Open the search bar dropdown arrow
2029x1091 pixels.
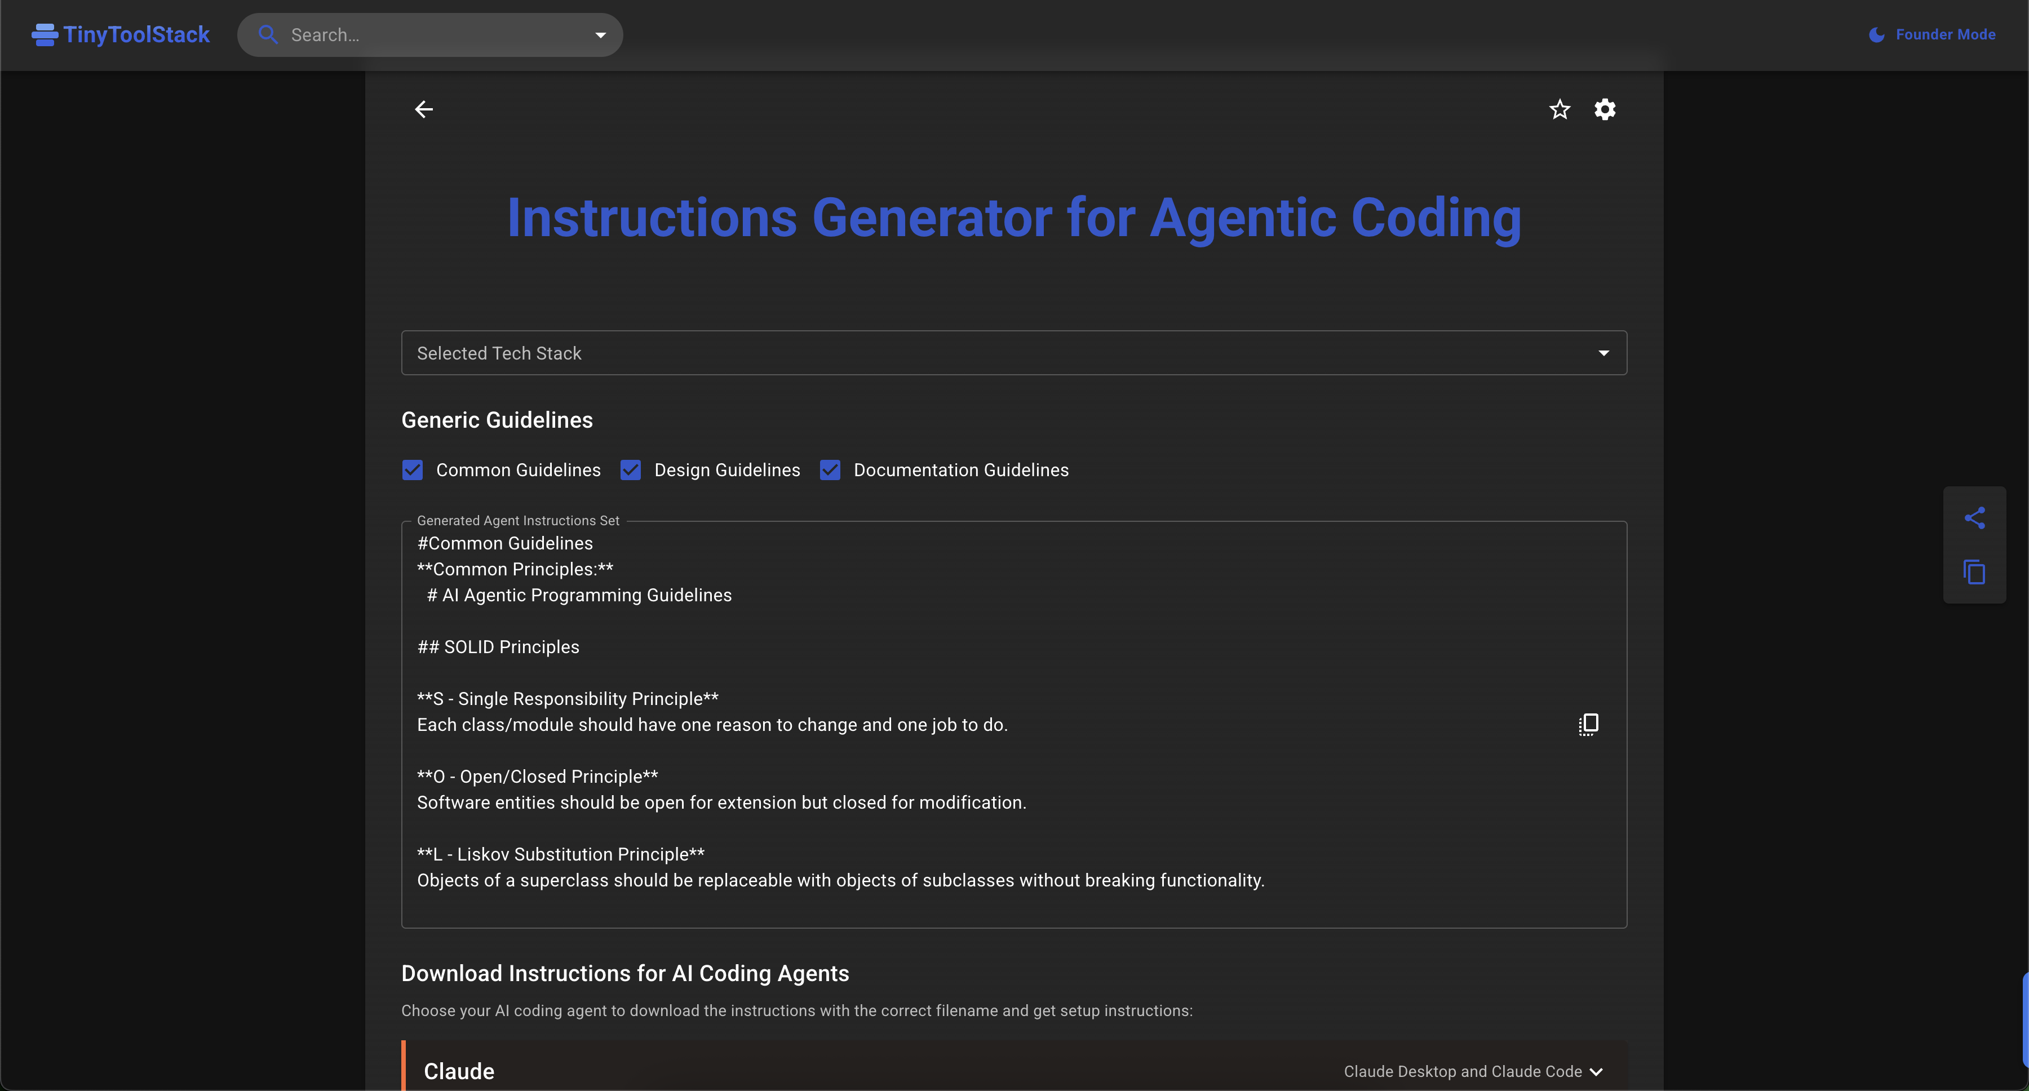tap(601, 35)
